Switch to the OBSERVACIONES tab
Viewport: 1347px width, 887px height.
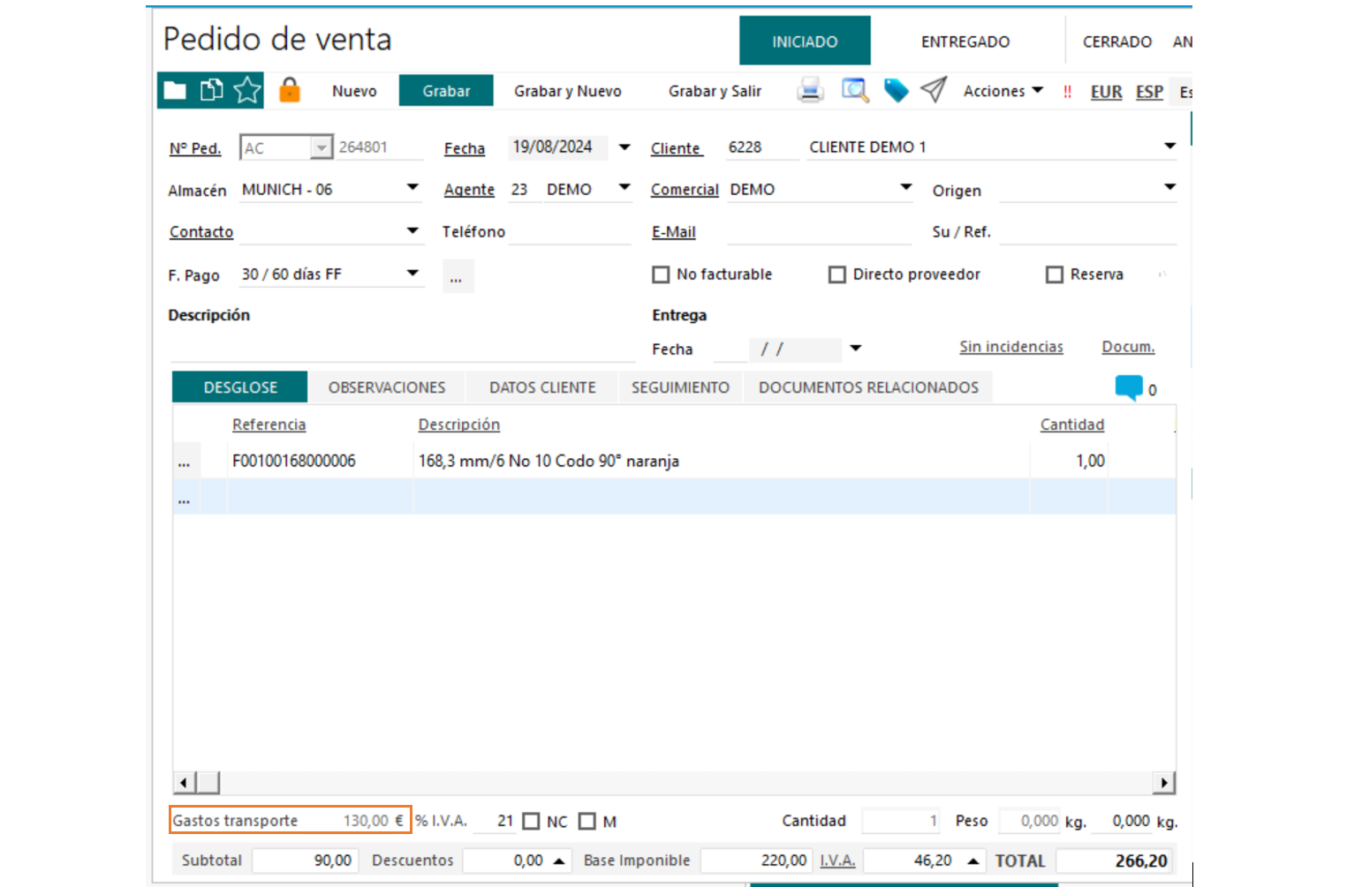click(x=387, y=387)
